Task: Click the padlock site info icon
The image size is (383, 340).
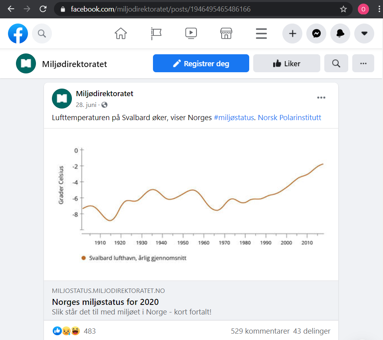Action: coord(63,9)
